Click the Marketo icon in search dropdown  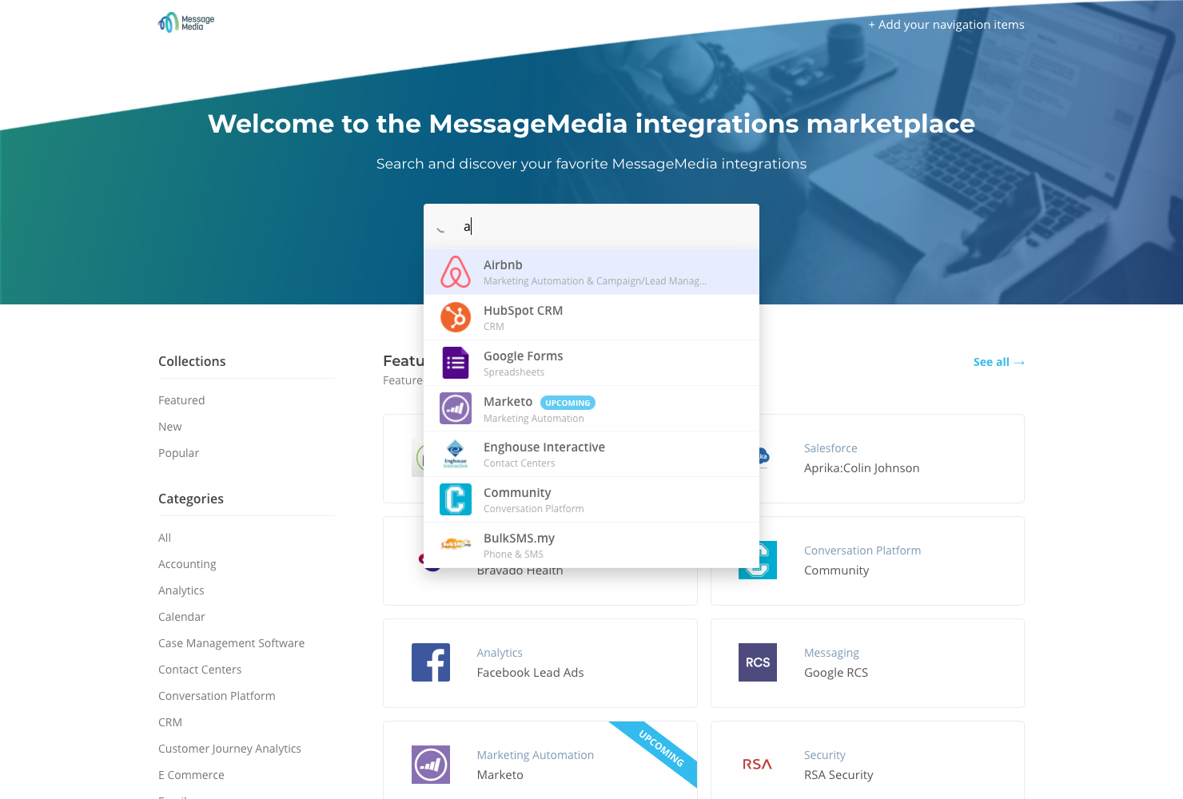tap(456, 408)
